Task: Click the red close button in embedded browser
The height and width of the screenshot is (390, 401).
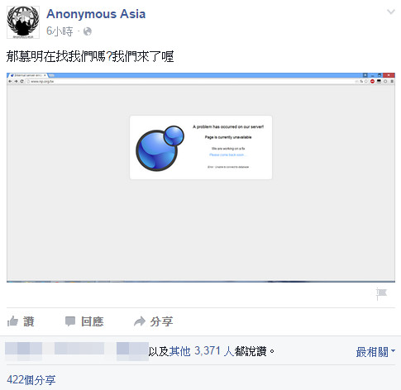Action: [x=389, y=75]
